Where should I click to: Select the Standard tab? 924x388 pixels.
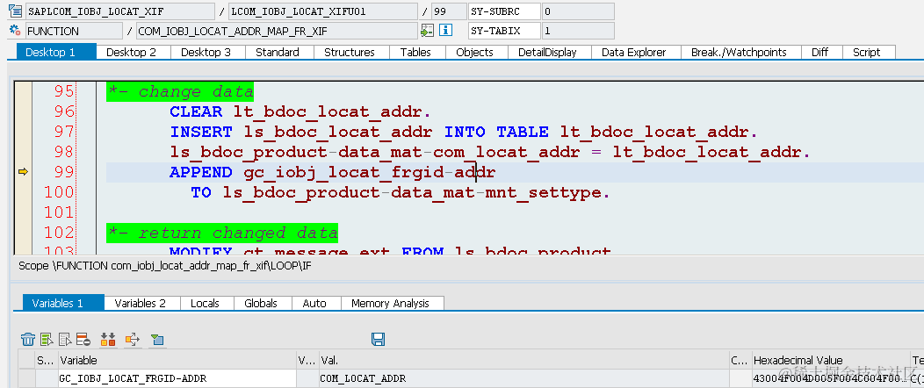(278, 53)
